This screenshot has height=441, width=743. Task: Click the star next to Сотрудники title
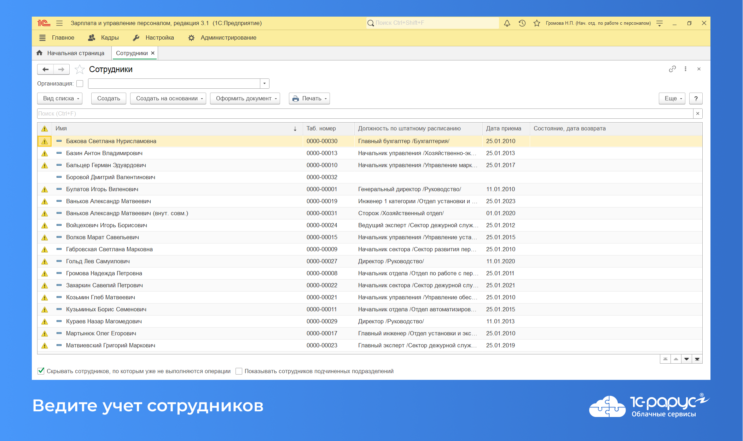[x=81, y=69]
